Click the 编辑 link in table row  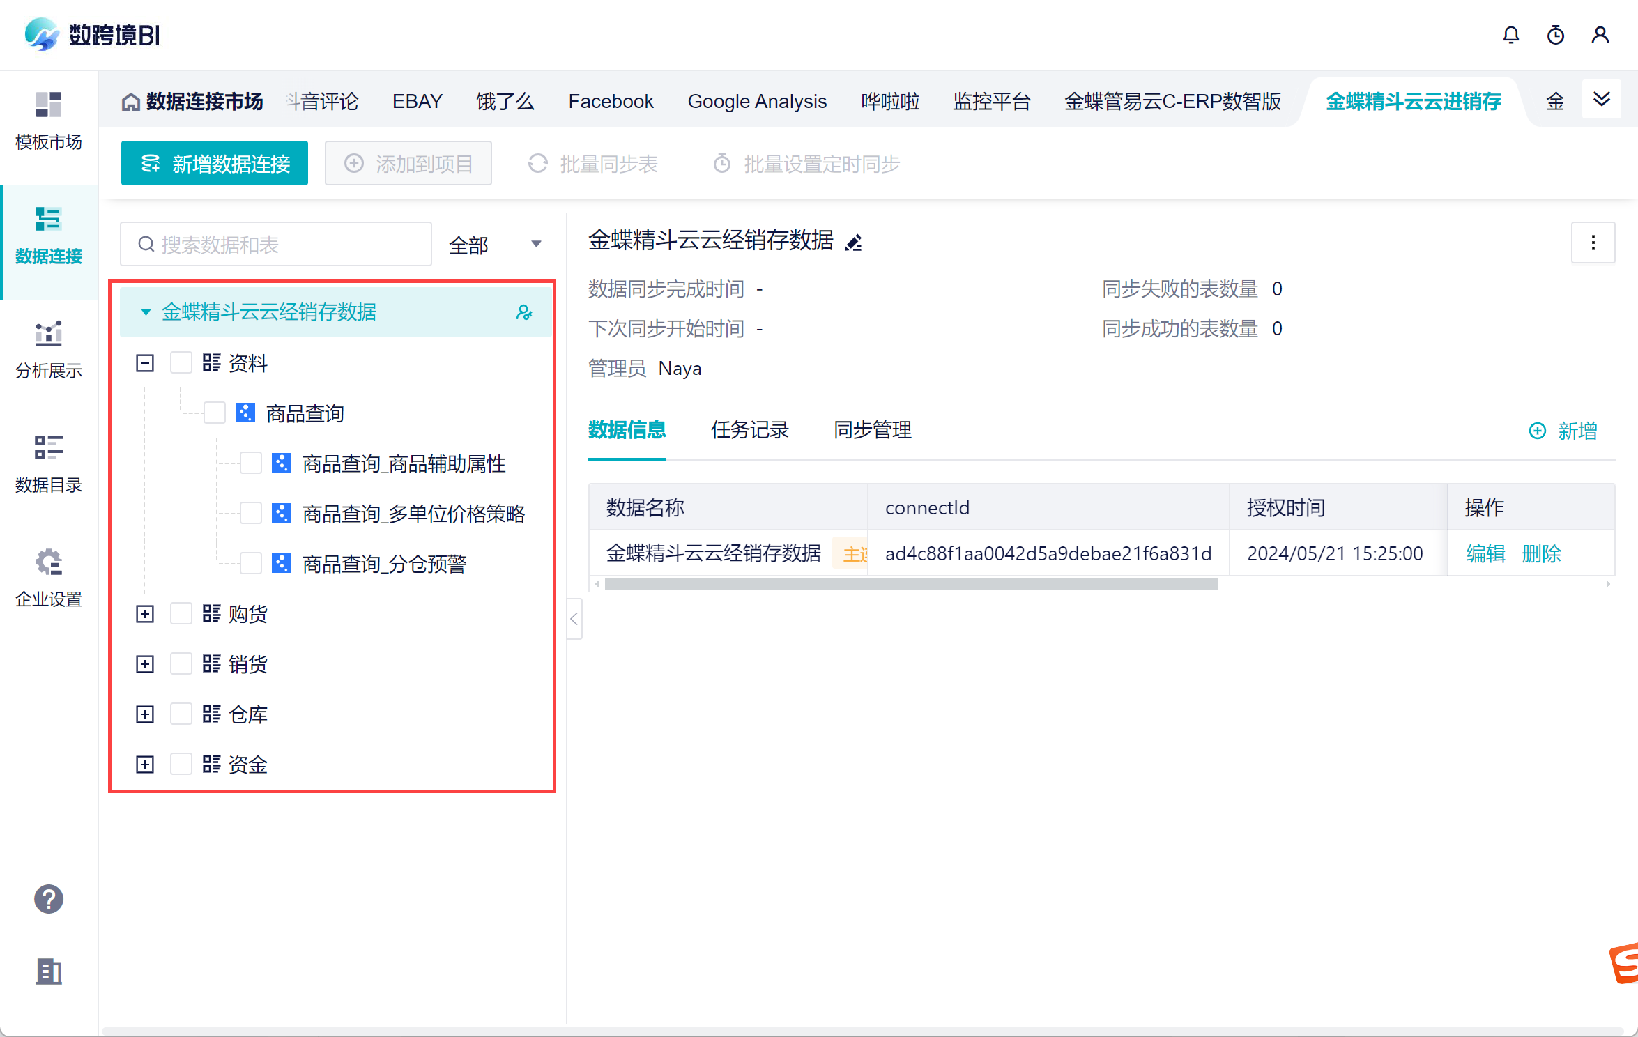coord(1485,553)
